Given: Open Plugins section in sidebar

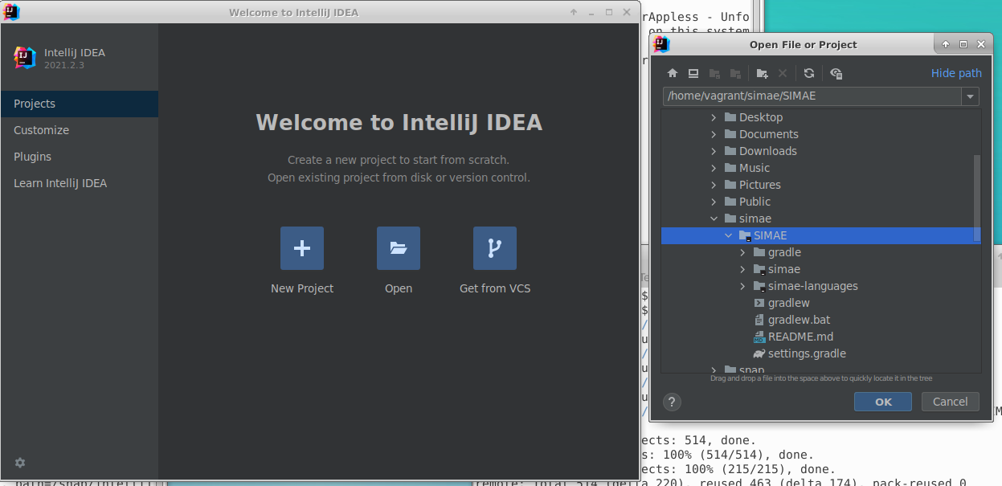Looking at the screenshot, I should [x=80, y=157].
